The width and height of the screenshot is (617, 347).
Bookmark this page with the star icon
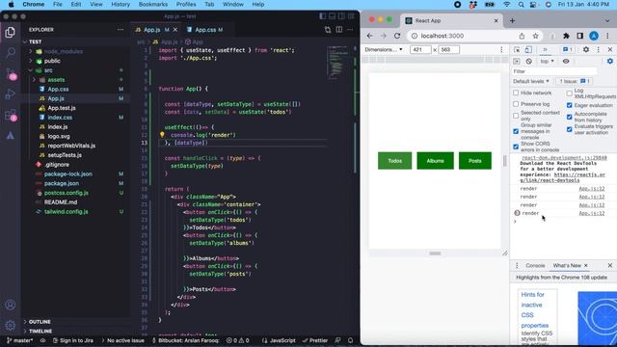(536, 36)
